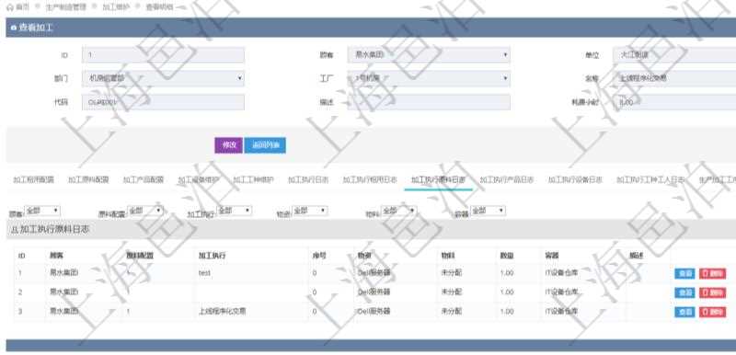Click the red delete button for row 3
Screen dimensions: 736x355
[x=712, y=312]
